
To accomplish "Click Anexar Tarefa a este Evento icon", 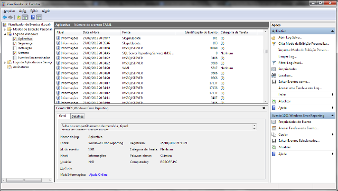I will point(274,128).
